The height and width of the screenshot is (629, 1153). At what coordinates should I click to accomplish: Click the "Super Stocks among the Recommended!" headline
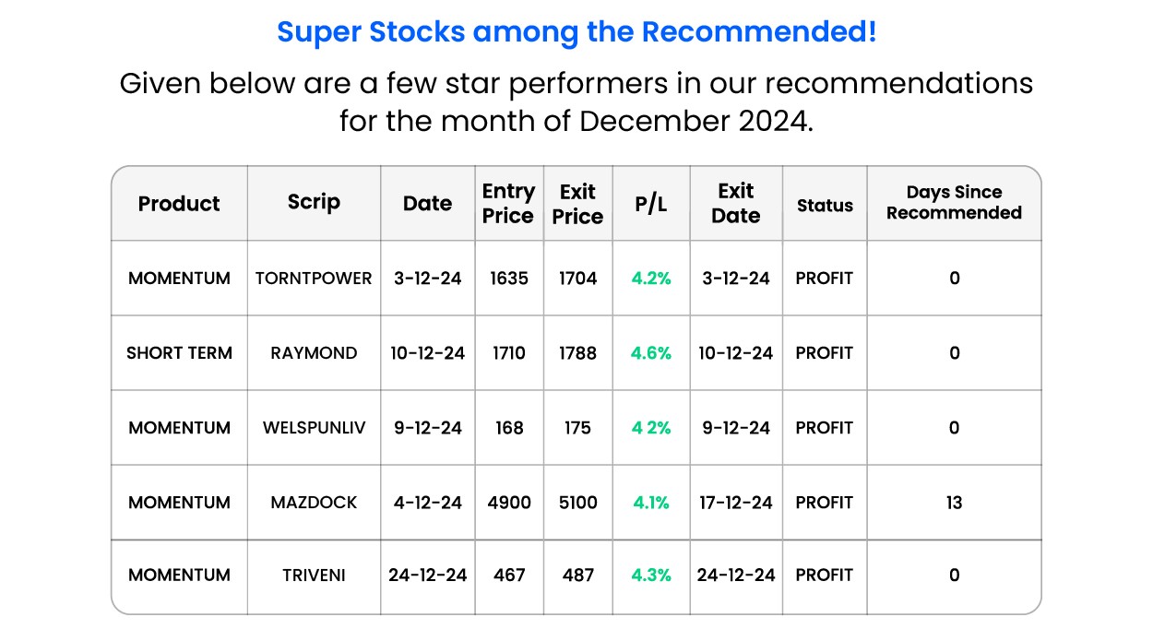click(x=576, y=32)
